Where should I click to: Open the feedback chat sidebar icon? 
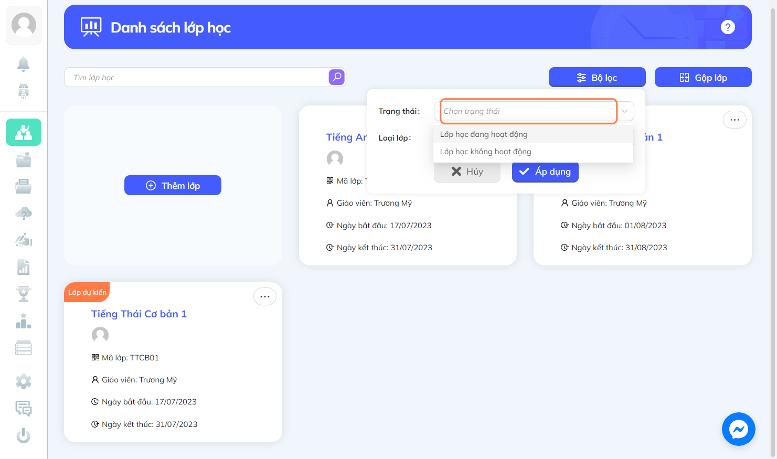tap(24, 408)
